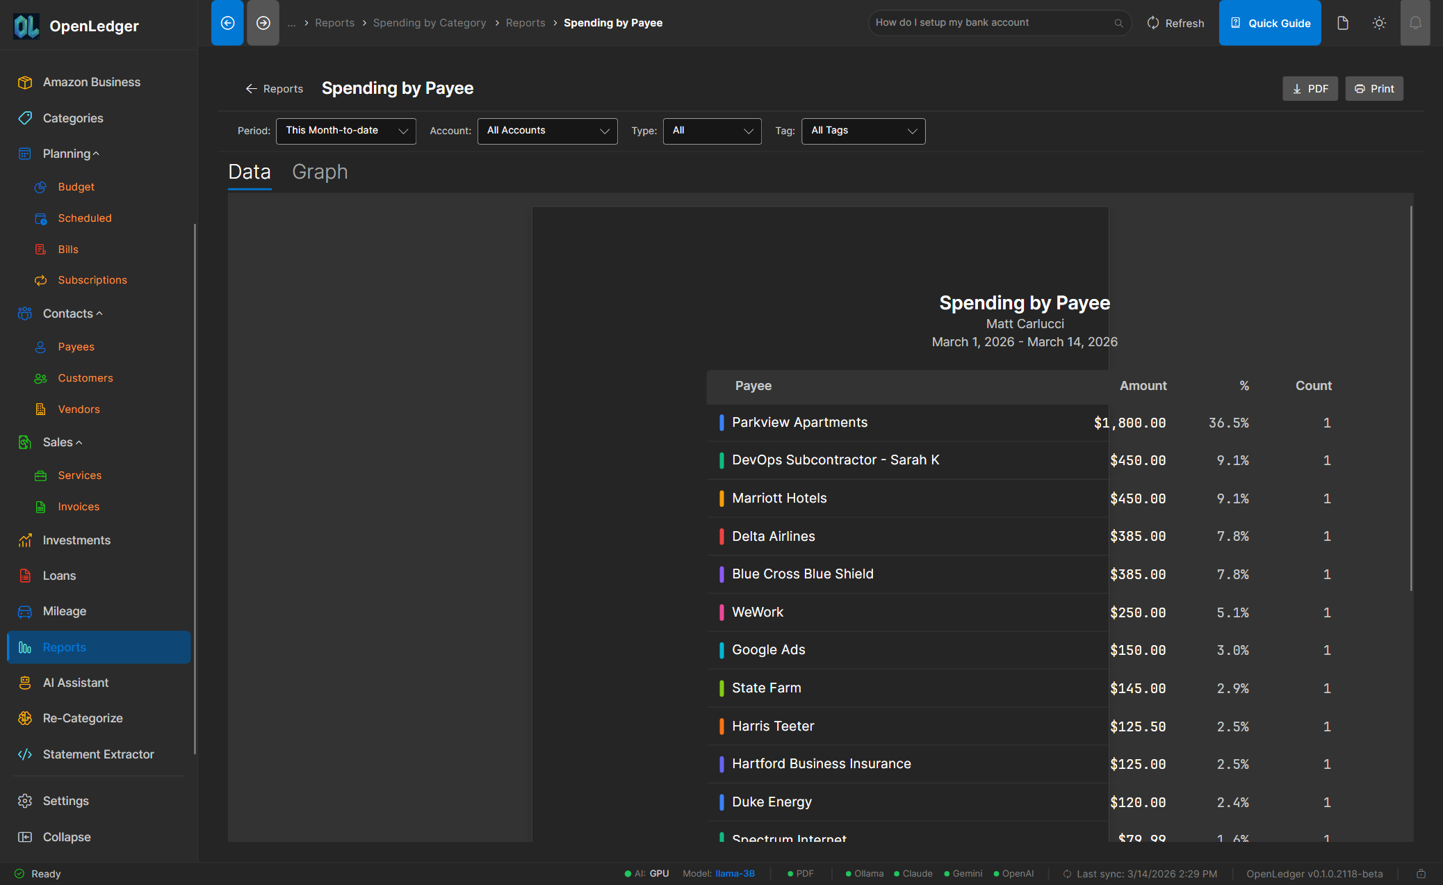Click the Refresh button

point(1175,22)
